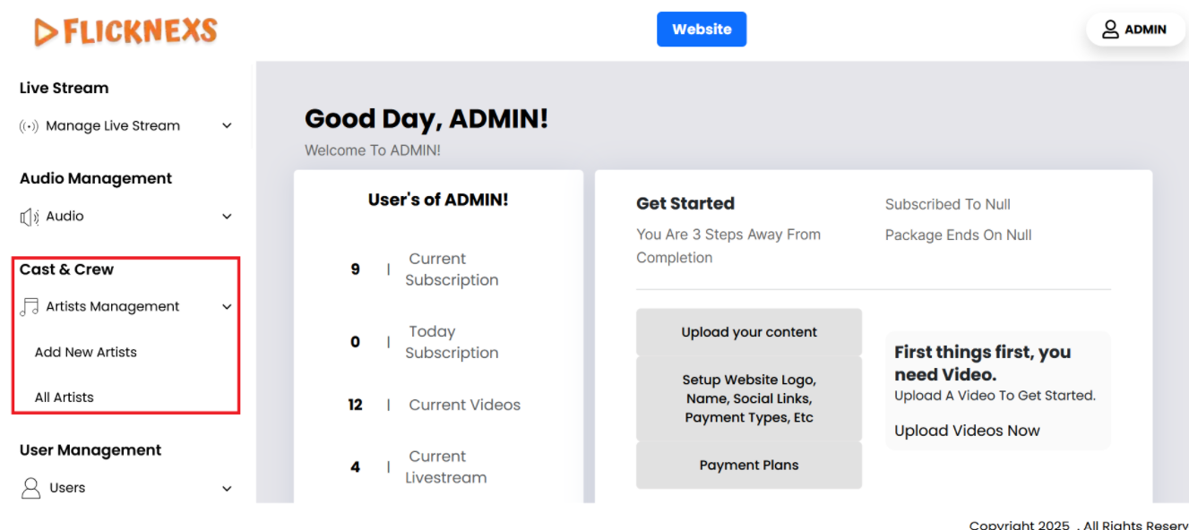Screen dimensions: 1189x530
Task: Click the Users person icon
Action: click(x=31, y=488)
